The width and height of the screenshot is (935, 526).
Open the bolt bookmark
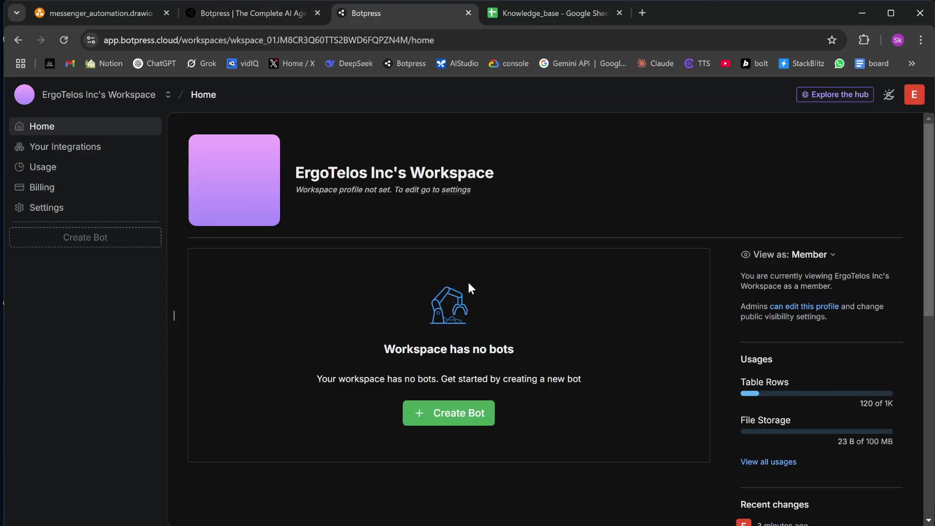coord(754,63)
